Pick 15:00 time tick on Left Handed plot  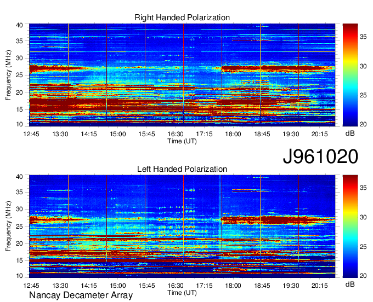118,286
